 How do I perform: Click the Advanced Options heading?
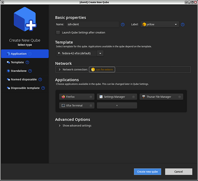tap(73, 119)
